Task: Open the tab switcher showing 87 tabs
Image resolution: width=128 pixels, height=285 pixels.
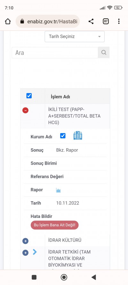Action: 106,22
